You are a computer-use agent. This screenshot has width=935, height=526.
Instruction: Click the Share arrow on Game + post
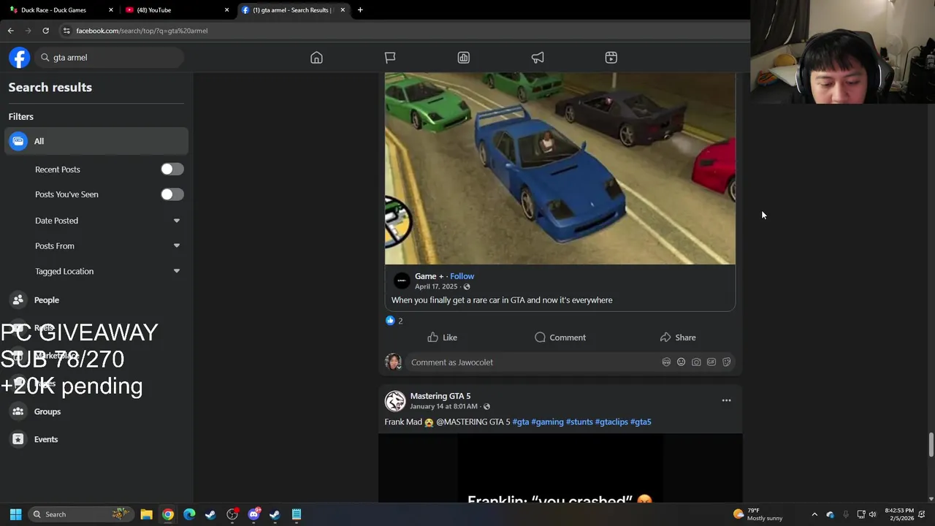click(x=665, y=337)
